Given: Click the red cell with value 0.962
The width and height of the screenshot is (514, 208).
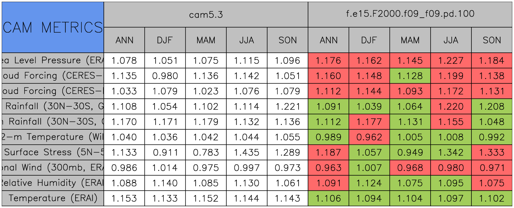Looking at the screenshot, I should click(369, 137).
